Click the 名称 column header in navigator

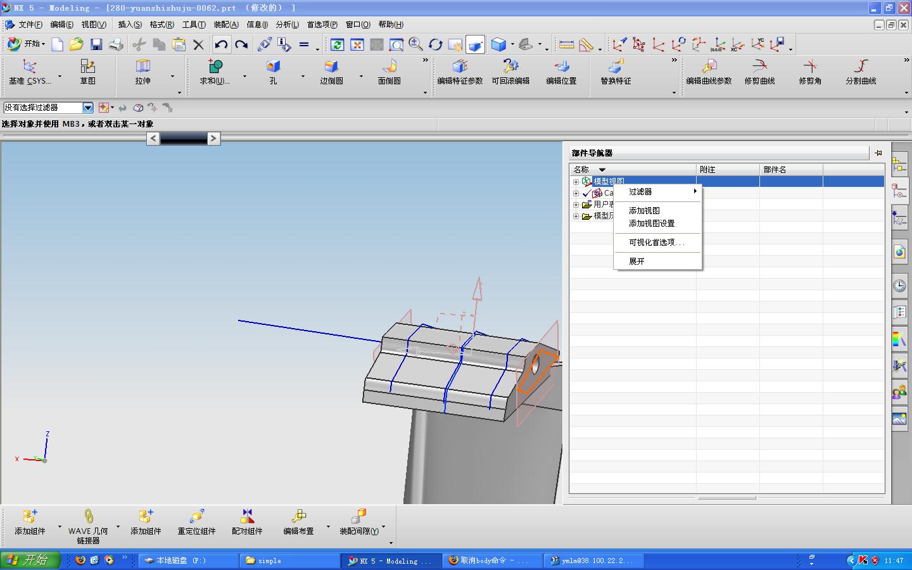(633, 170)
